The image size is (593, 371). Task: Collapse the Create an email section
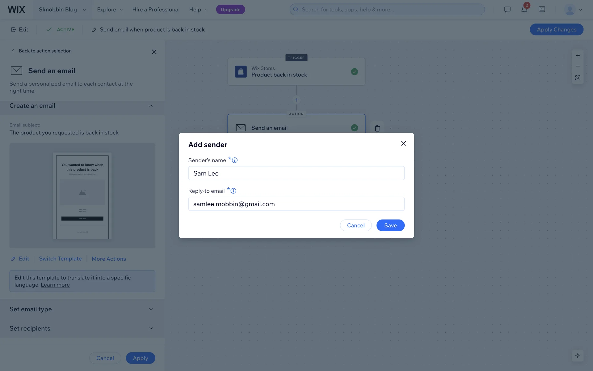coord(151,106)
